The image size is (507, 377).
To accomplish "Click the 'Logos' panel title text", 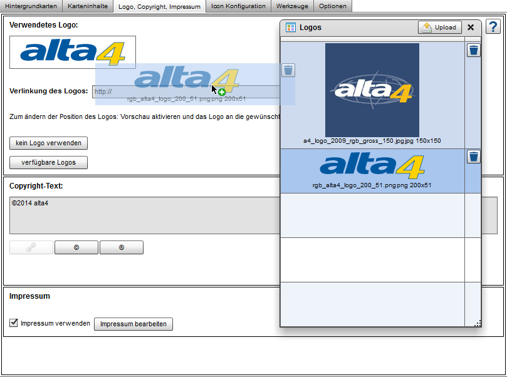I will [x=310, y=28].
